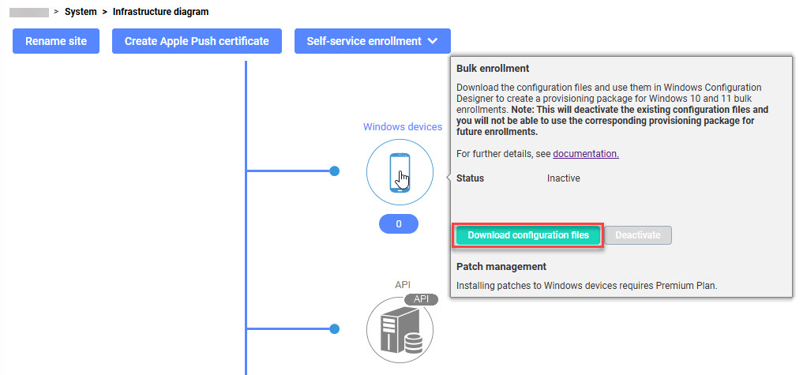Click the API label above the server

pyautogui.click(x=403, y=284)
